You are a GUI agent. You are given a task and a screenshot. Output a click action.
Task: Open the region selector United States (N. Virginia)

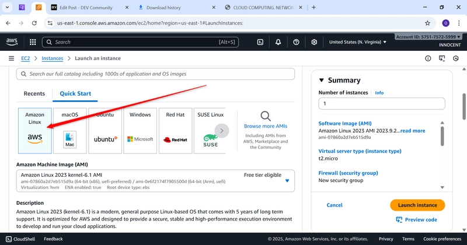(358, 42)
